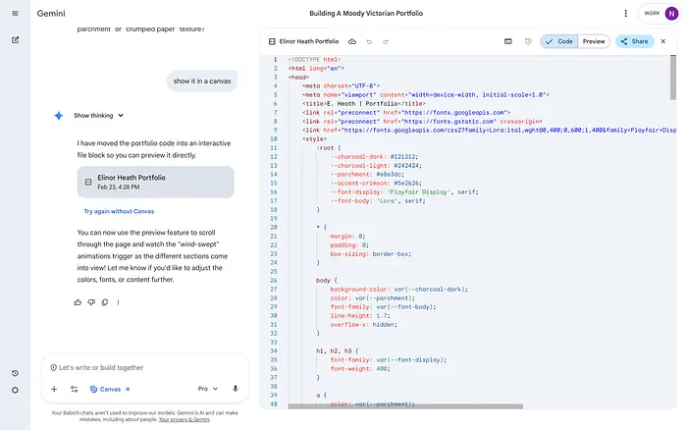Click the thumbs down icon on the response
Viewport: 687px width, 430px height.
[x=91, y=302]
